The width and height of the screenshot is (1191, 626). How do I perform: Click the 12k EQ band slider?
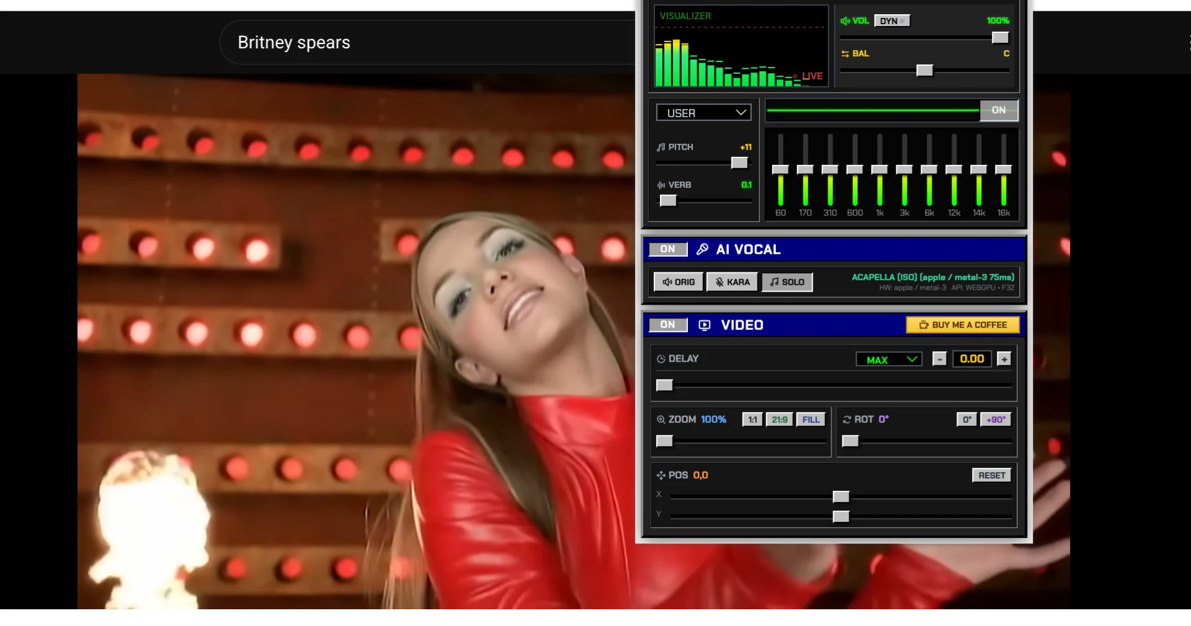pyautogui.click(x=954, y=170)
